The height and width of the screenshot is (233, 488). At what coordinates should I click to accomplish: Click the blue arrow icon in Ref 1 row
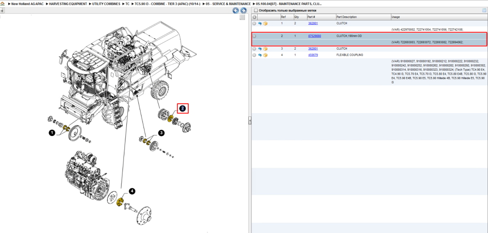coord(260,23)
